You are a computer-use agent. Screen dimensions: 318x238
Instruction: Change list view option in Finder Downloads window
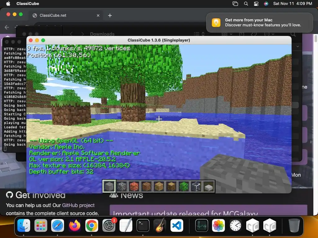click(x=199, y=34)
